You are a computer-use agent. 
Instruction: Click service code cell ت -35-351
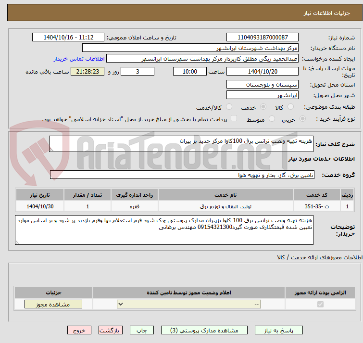click(x=317, y=206)
